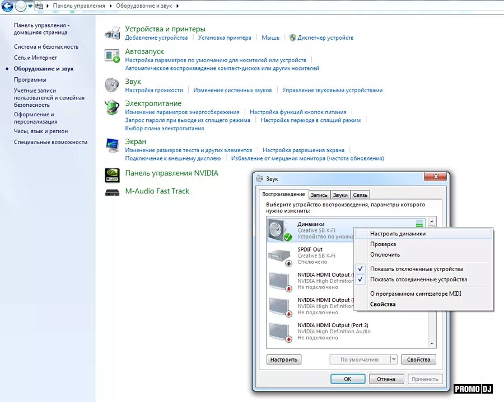
Task: Expand the arrow after Оборудование и звук breadcrumb
Action: tap(178, 6)
